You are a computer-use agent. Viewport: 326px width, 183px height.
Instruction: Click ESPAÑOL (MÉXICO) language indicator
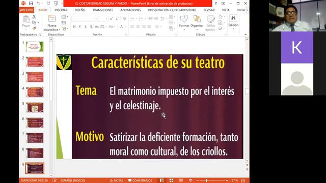pos(73,180)
